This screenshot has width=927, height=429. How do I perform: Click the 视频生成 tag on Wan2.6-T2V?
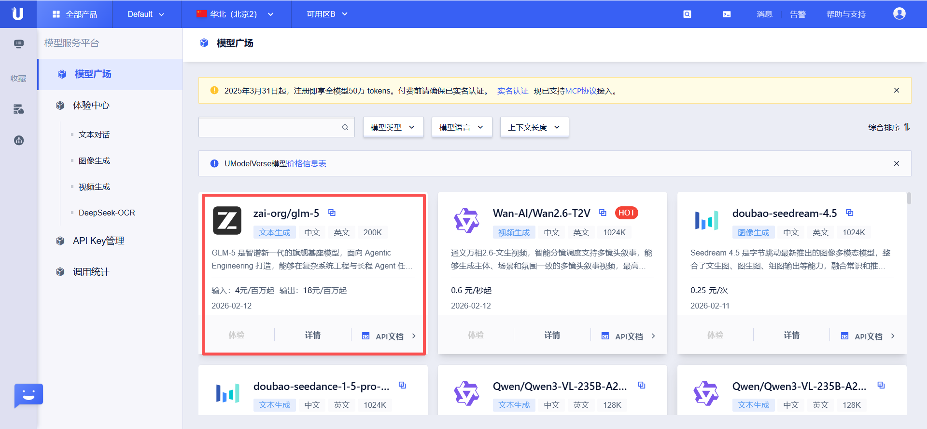514,232
